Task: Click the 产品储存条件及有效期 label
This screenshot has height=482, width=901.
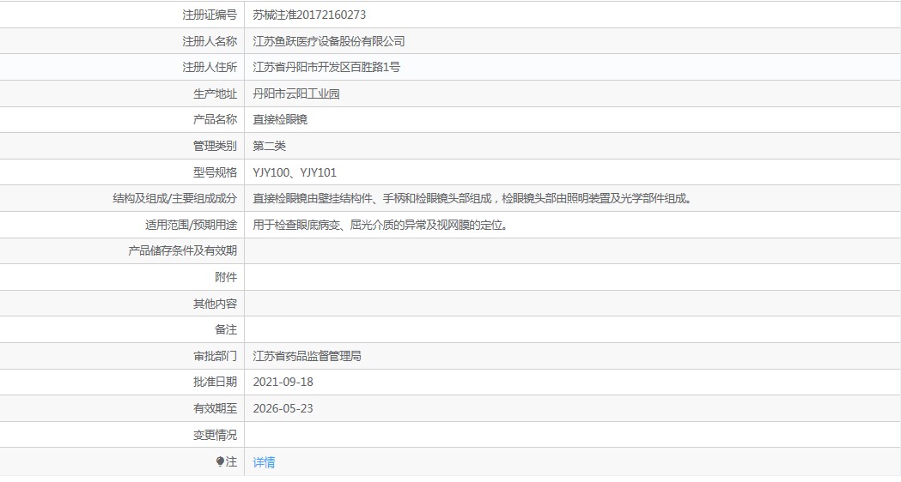Action: pyautogui.click(x=182, y=250)
